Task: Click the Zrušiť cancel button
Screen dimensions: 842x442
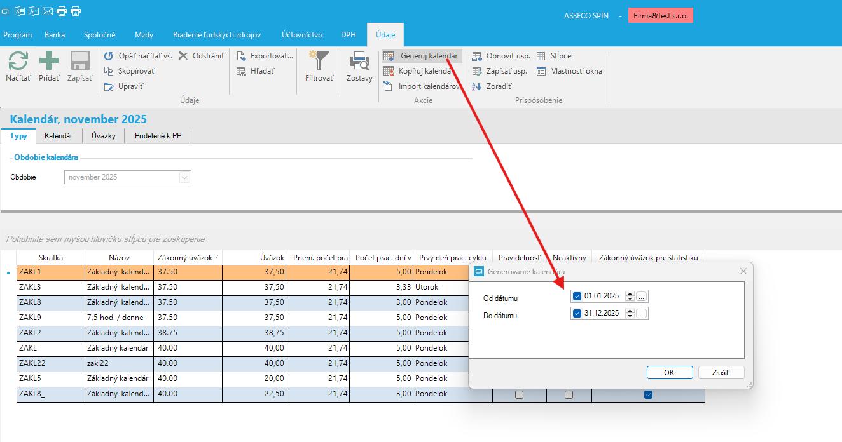Action: tap(721, 373)
